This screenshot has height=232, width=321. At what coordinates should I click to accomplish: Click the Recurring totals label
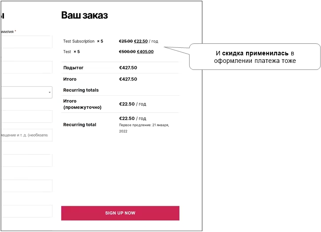point(81,90)
